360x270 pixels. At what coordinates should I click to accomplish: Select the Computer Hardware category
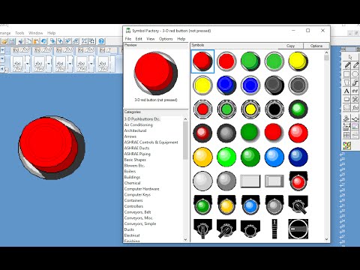[x=142, y=189]
